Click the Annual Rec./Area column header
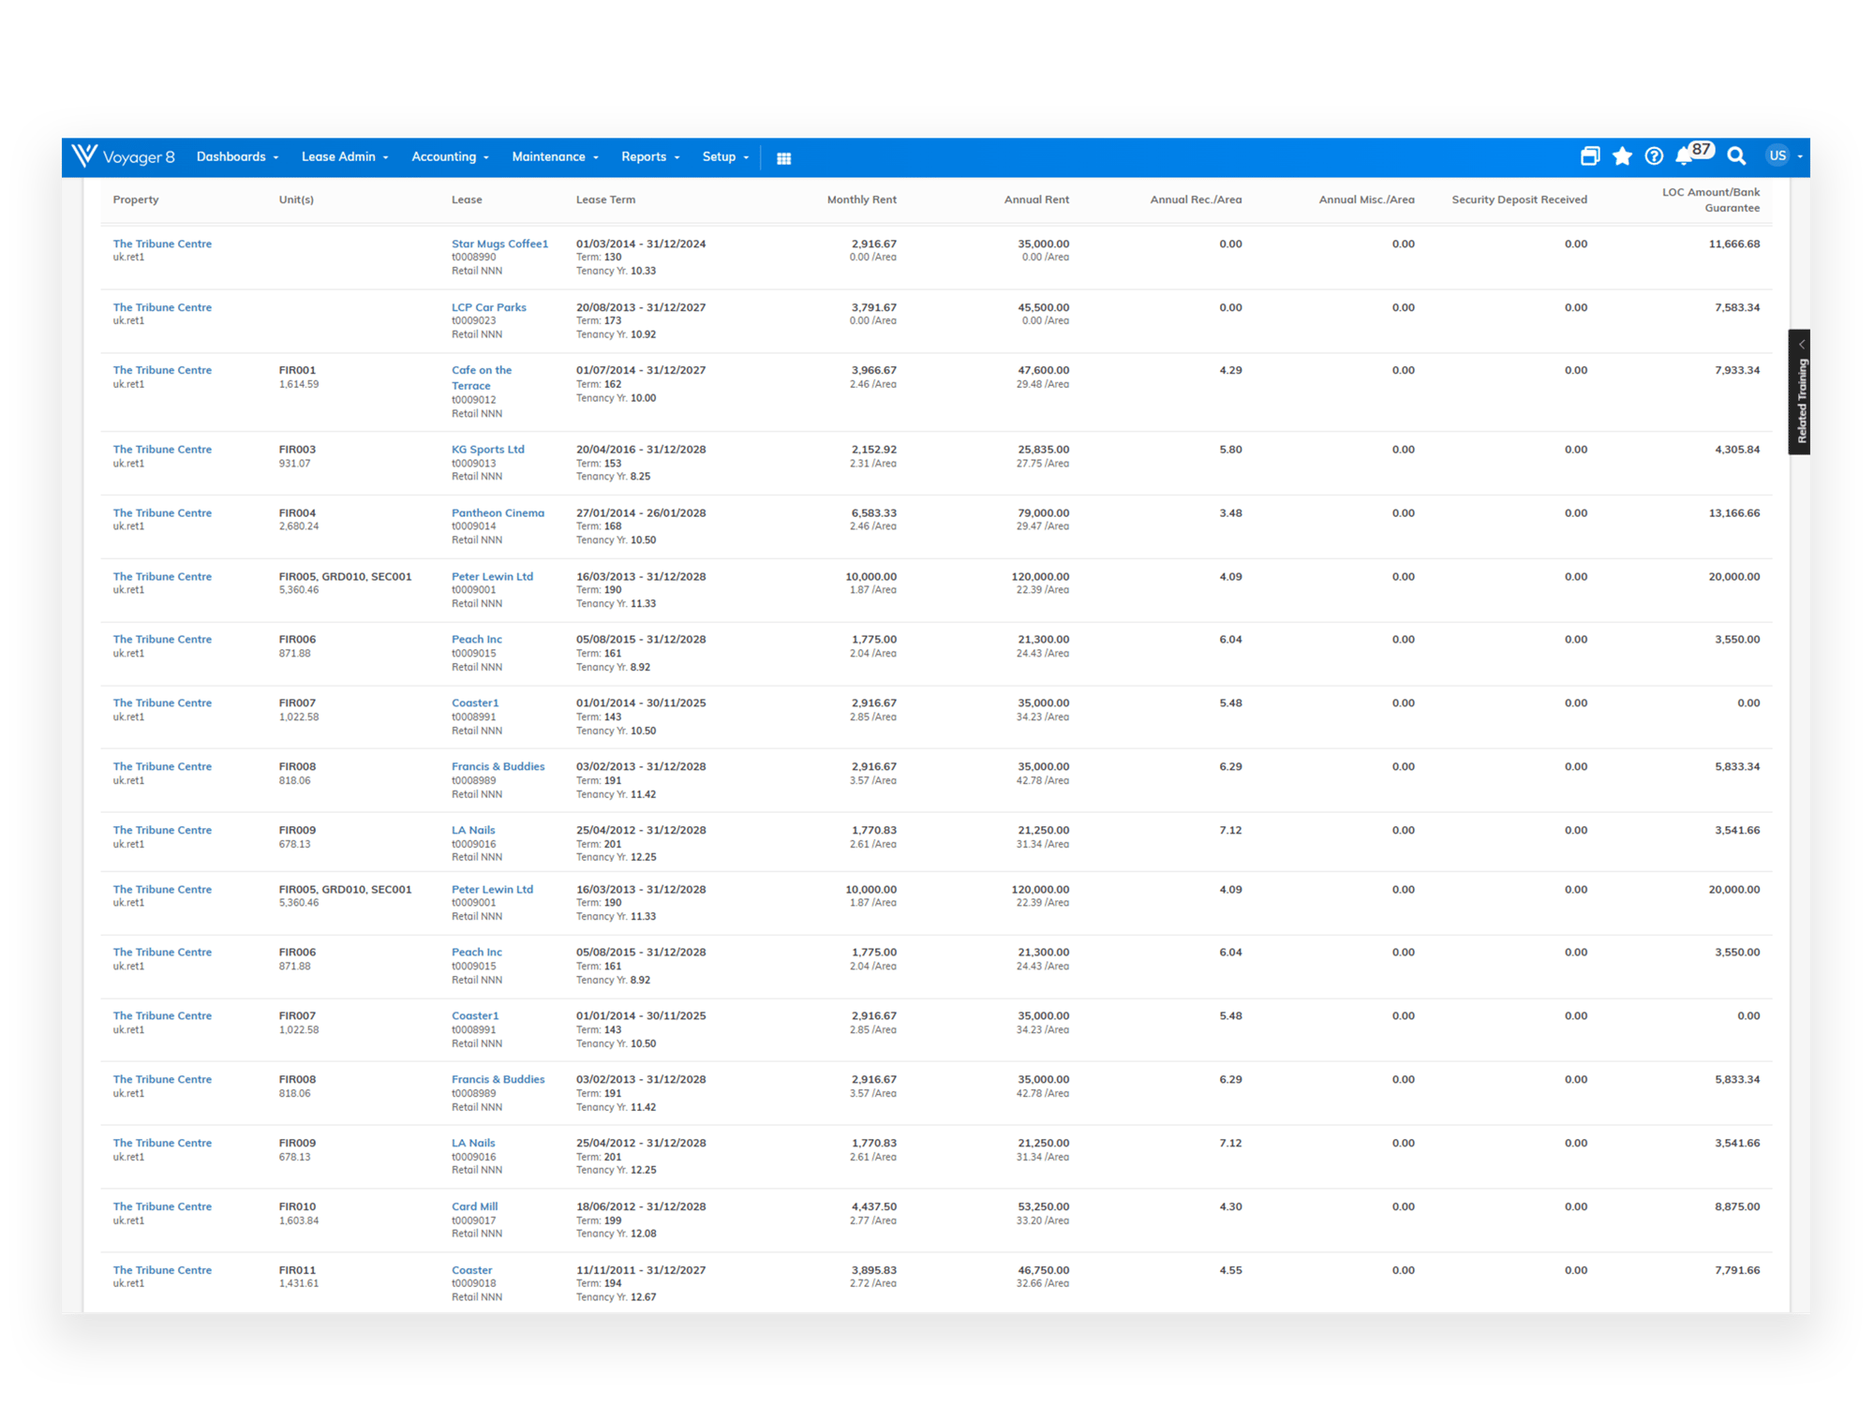This screenshot has width=1874, height=1405. point(1196,200)
